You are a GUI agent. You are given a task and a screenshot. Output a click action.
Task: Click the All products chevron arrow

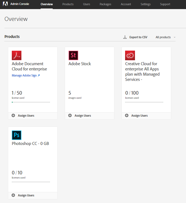pyautogui.click(x=174, y=37)
